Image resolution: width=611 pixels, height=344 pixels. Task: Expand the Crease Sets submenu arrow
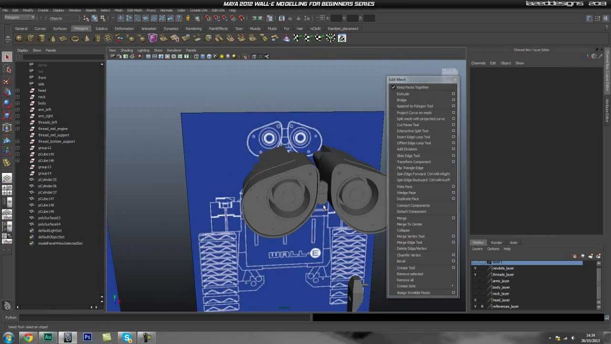[x=453, y=286]
